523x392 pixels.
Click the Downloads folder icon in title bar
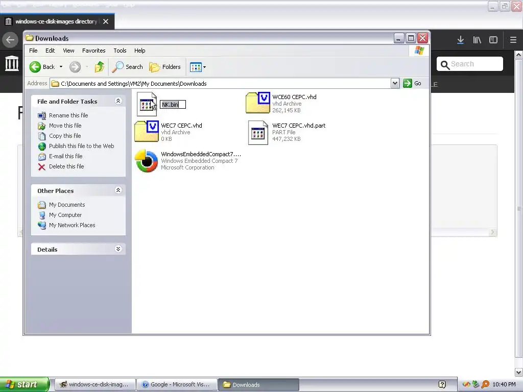coord(29,38)
